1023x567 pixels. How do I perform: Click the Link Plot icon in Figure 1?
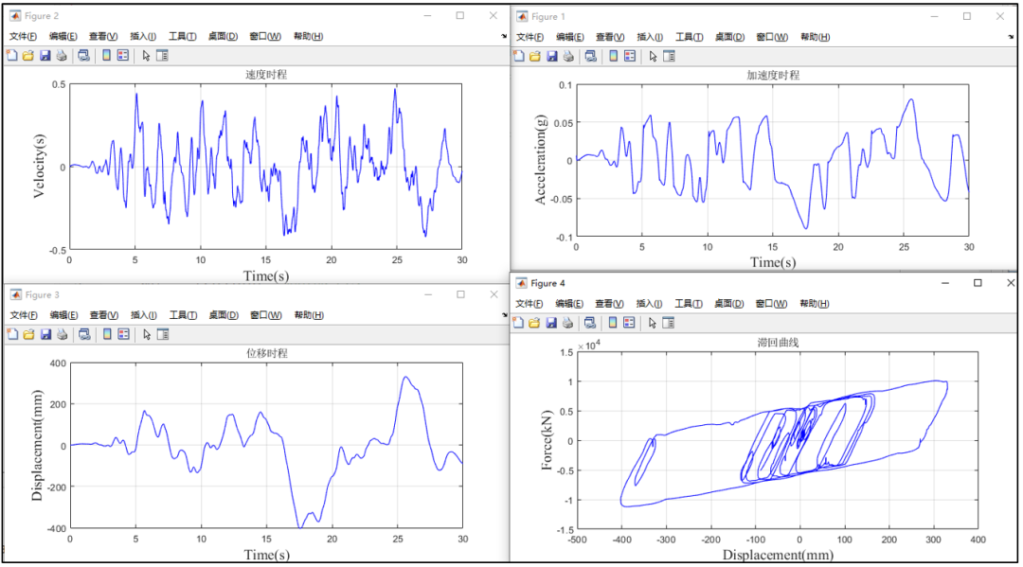tap(590, 56)
